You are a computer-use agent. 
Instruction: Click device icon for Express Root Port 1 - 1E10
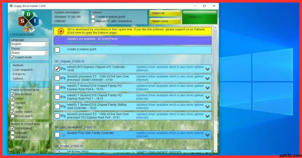[63, 97]
